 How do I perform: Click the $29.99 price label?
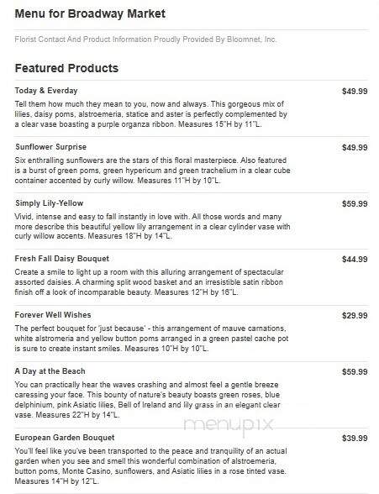[x=355, y=315]
